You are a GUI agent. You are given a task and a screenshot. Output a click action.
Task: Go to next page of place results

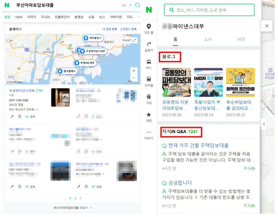(x=81, y=198)
